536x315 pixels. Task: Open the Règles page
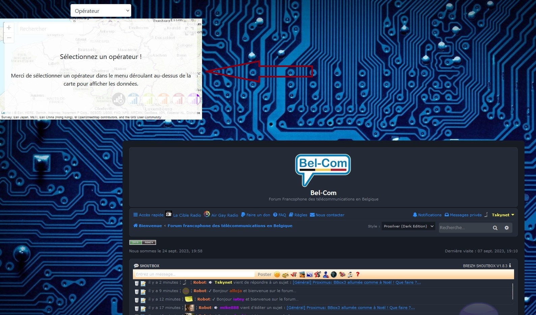coord(298,215)
